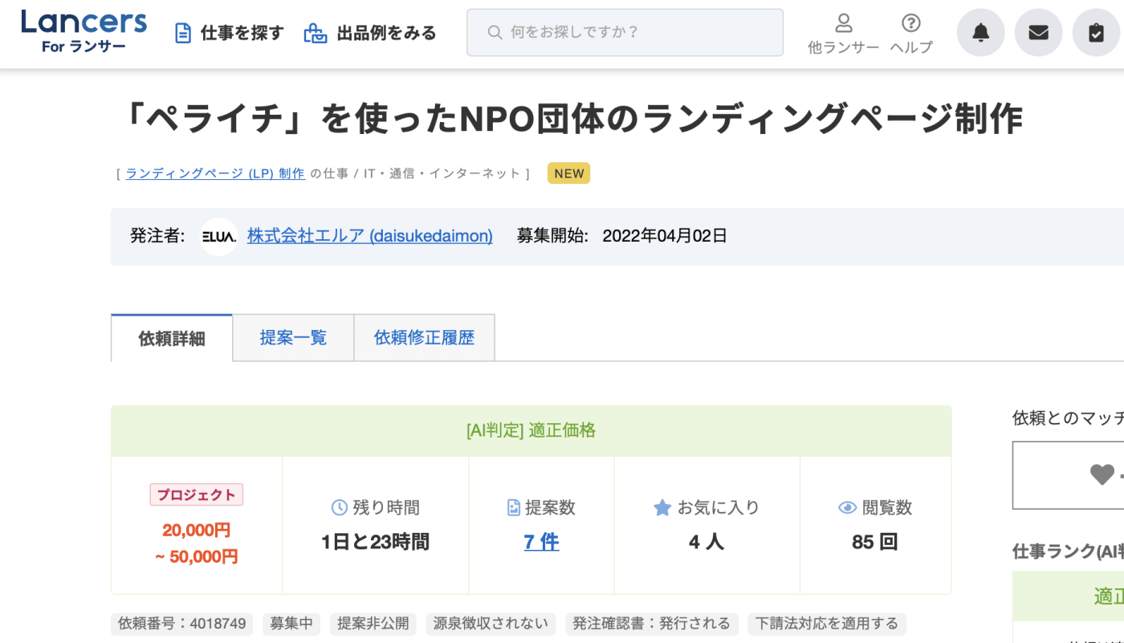Screen dimensions: 1124x643
Task: Open 株式会社エルア (daisukedaimon) profile link
Action: [x=369, y=236]
